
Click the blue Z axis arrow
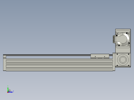[10, 92]
